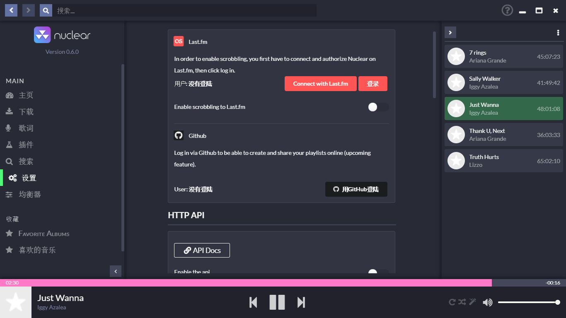Click the 7 rings track thumbnail
The height and width of the screenshot is (318, 566).
coord(456,56)
